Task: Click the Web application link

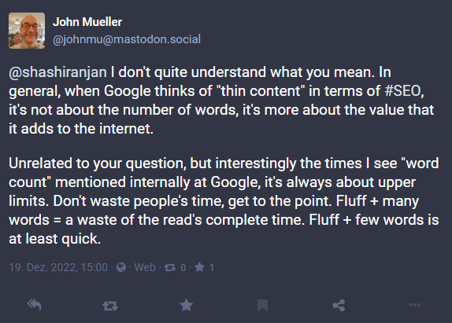Action: click(145, 267)
